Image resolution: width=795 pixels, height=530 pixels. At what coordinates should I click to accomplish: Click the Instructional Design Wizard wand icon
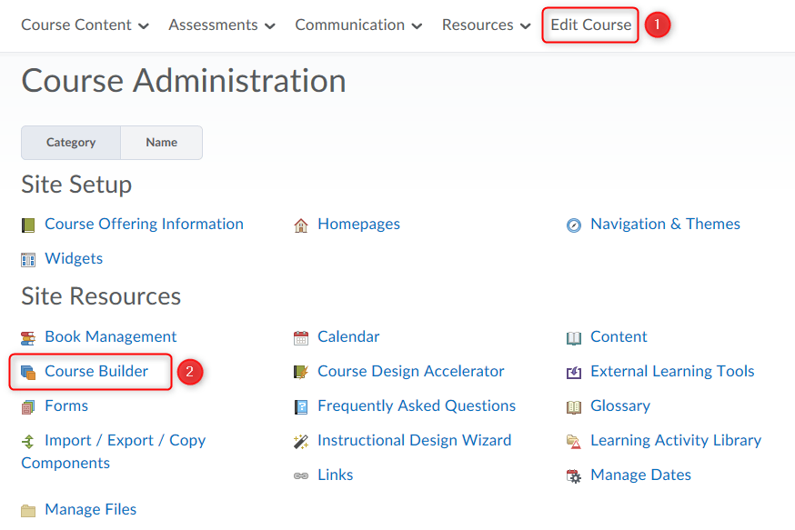(x=301, y=441)
